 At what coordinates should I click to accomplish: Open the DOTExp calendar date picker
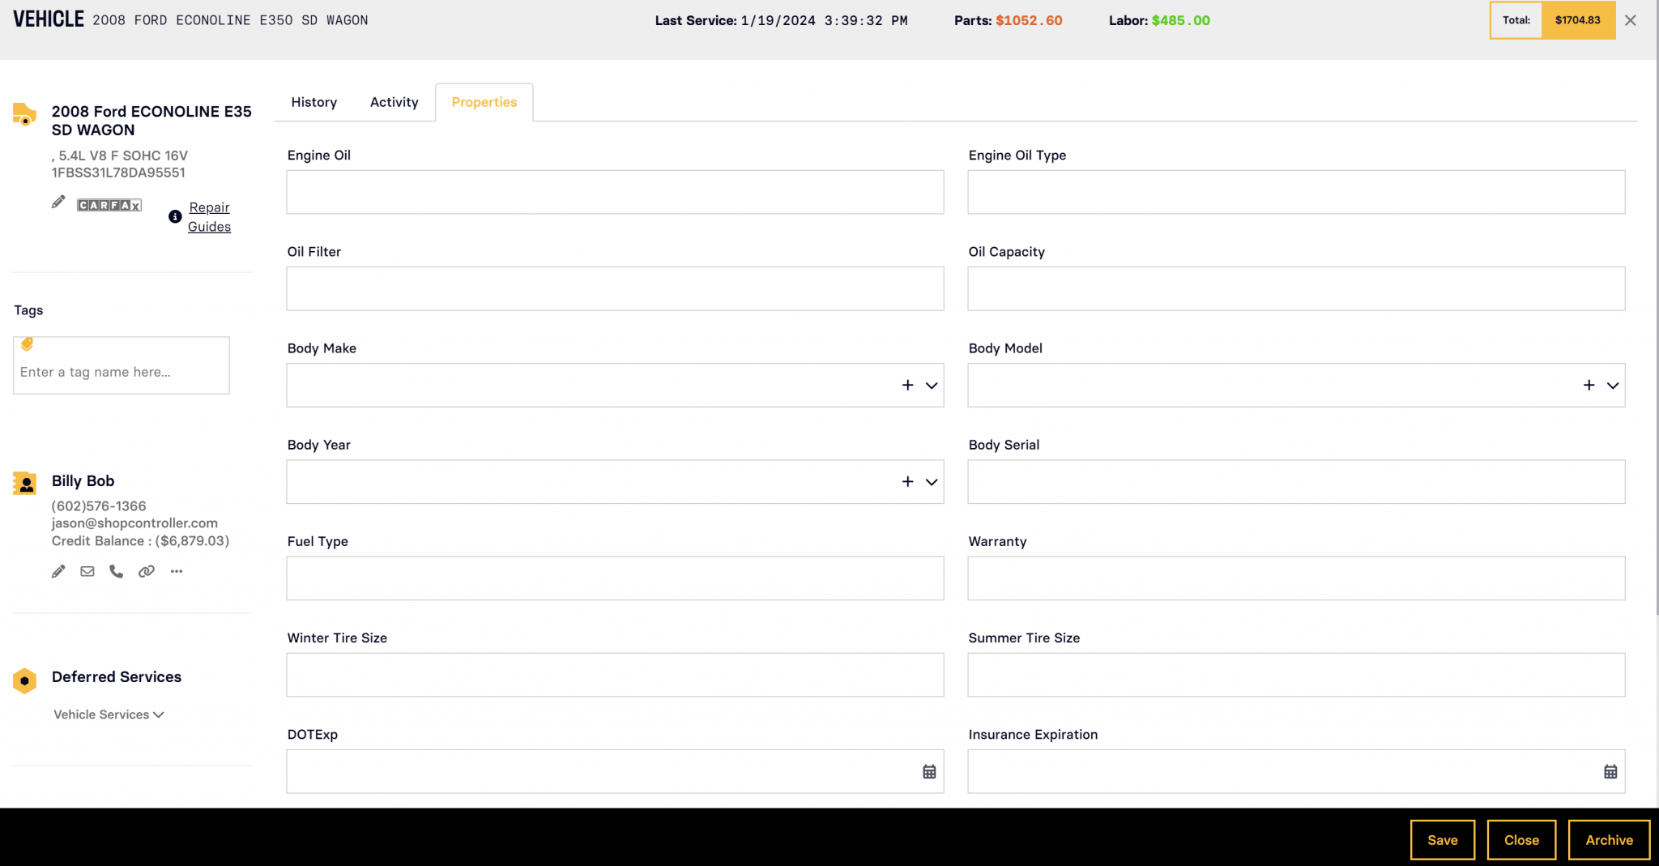928,771
